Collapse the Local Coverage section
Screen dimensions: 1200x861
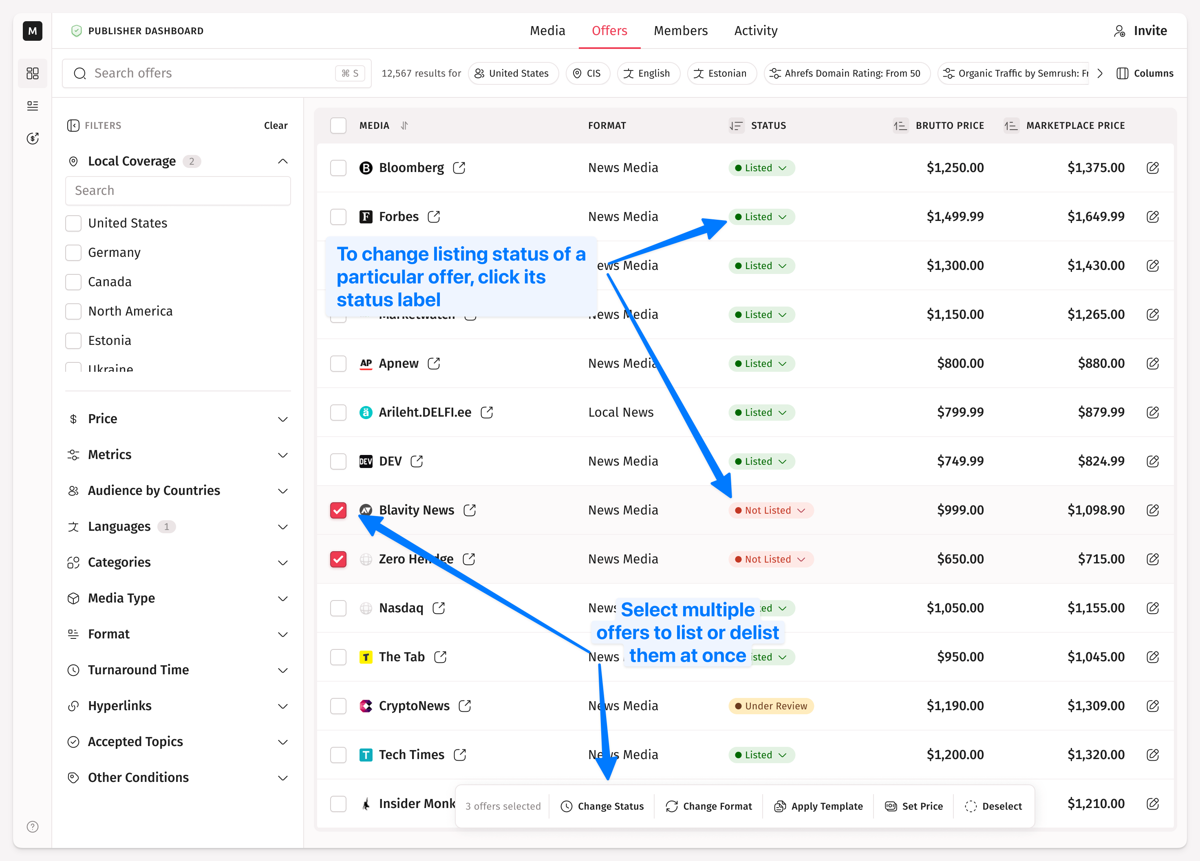click(x=282, y=161)
